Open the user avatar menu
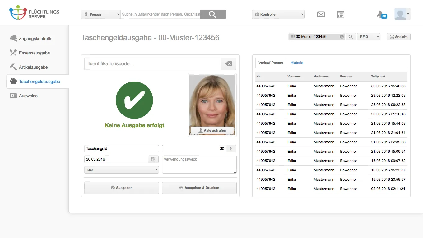The image size is (423, 238). [402, 14]
